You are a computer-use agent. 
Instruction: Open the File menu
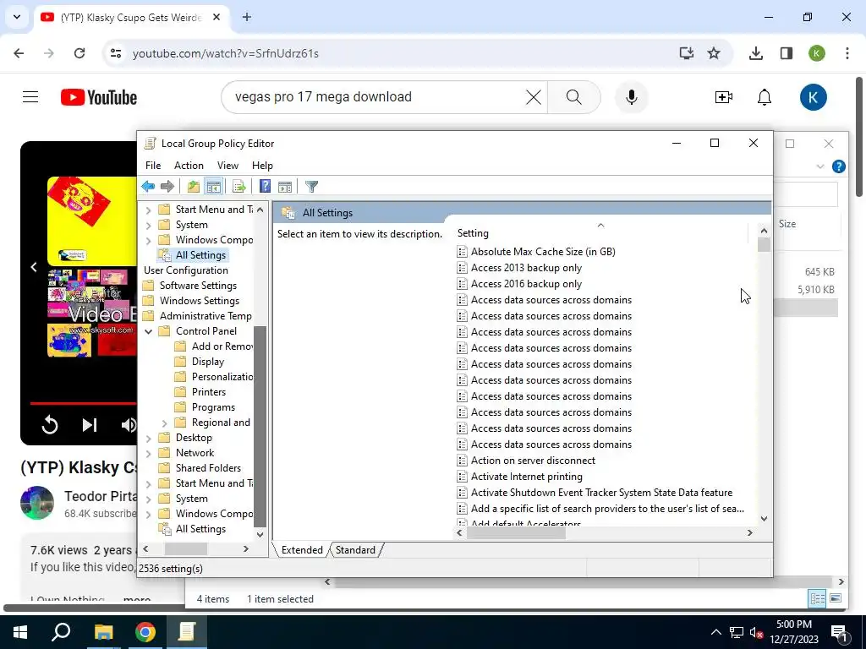pos(153,166)
